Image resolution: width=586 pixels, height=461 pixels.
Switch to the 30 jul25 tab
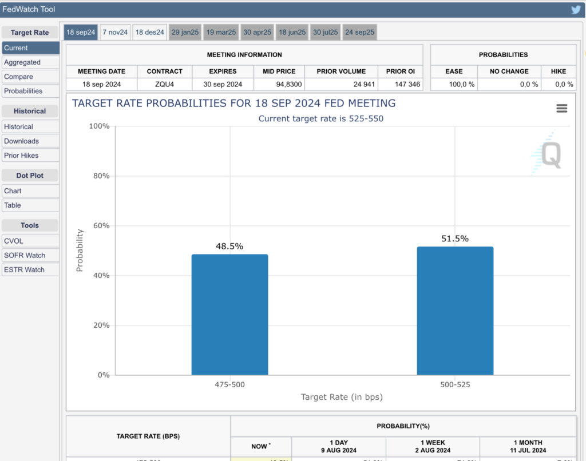point(325,32)
